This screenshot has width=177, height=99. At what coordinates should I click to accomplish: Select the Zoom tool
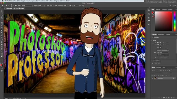[2, 59]
